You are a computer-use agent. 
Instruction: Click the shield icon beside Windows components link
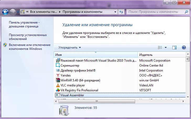point(5,45)
